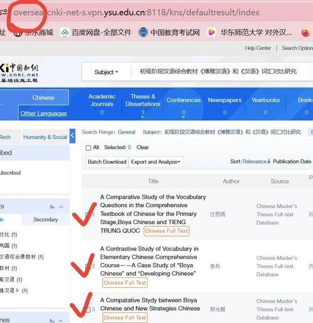Image resolution: width=313 pixels, height=323 pixels.
Task: Collapse the left sidebar with arrow
Action: 73,136
